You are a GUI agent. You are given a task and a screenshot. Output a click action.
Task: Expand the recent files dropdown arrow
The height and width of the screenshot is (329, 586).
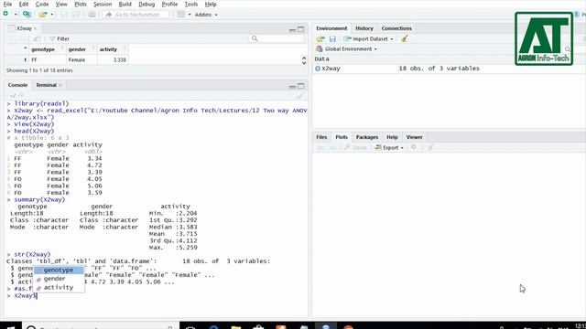click(52, 15)
